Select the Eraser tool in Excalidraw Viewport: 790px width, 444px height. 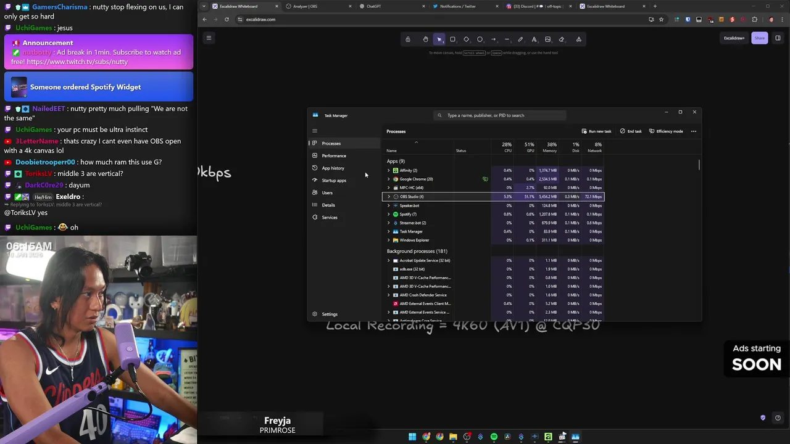[x=561, y=39]
